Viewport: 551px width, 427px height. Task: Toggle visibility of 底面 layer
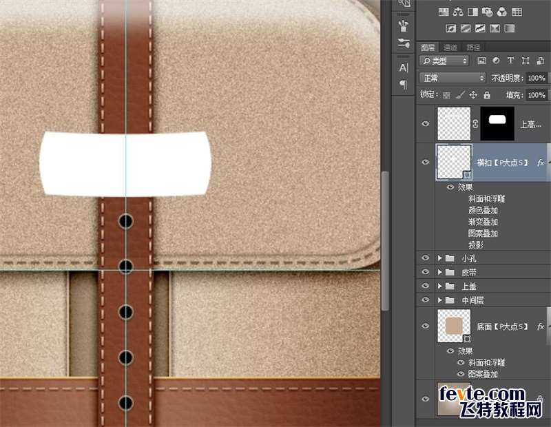pyautogui.click(x=425, y=326)
